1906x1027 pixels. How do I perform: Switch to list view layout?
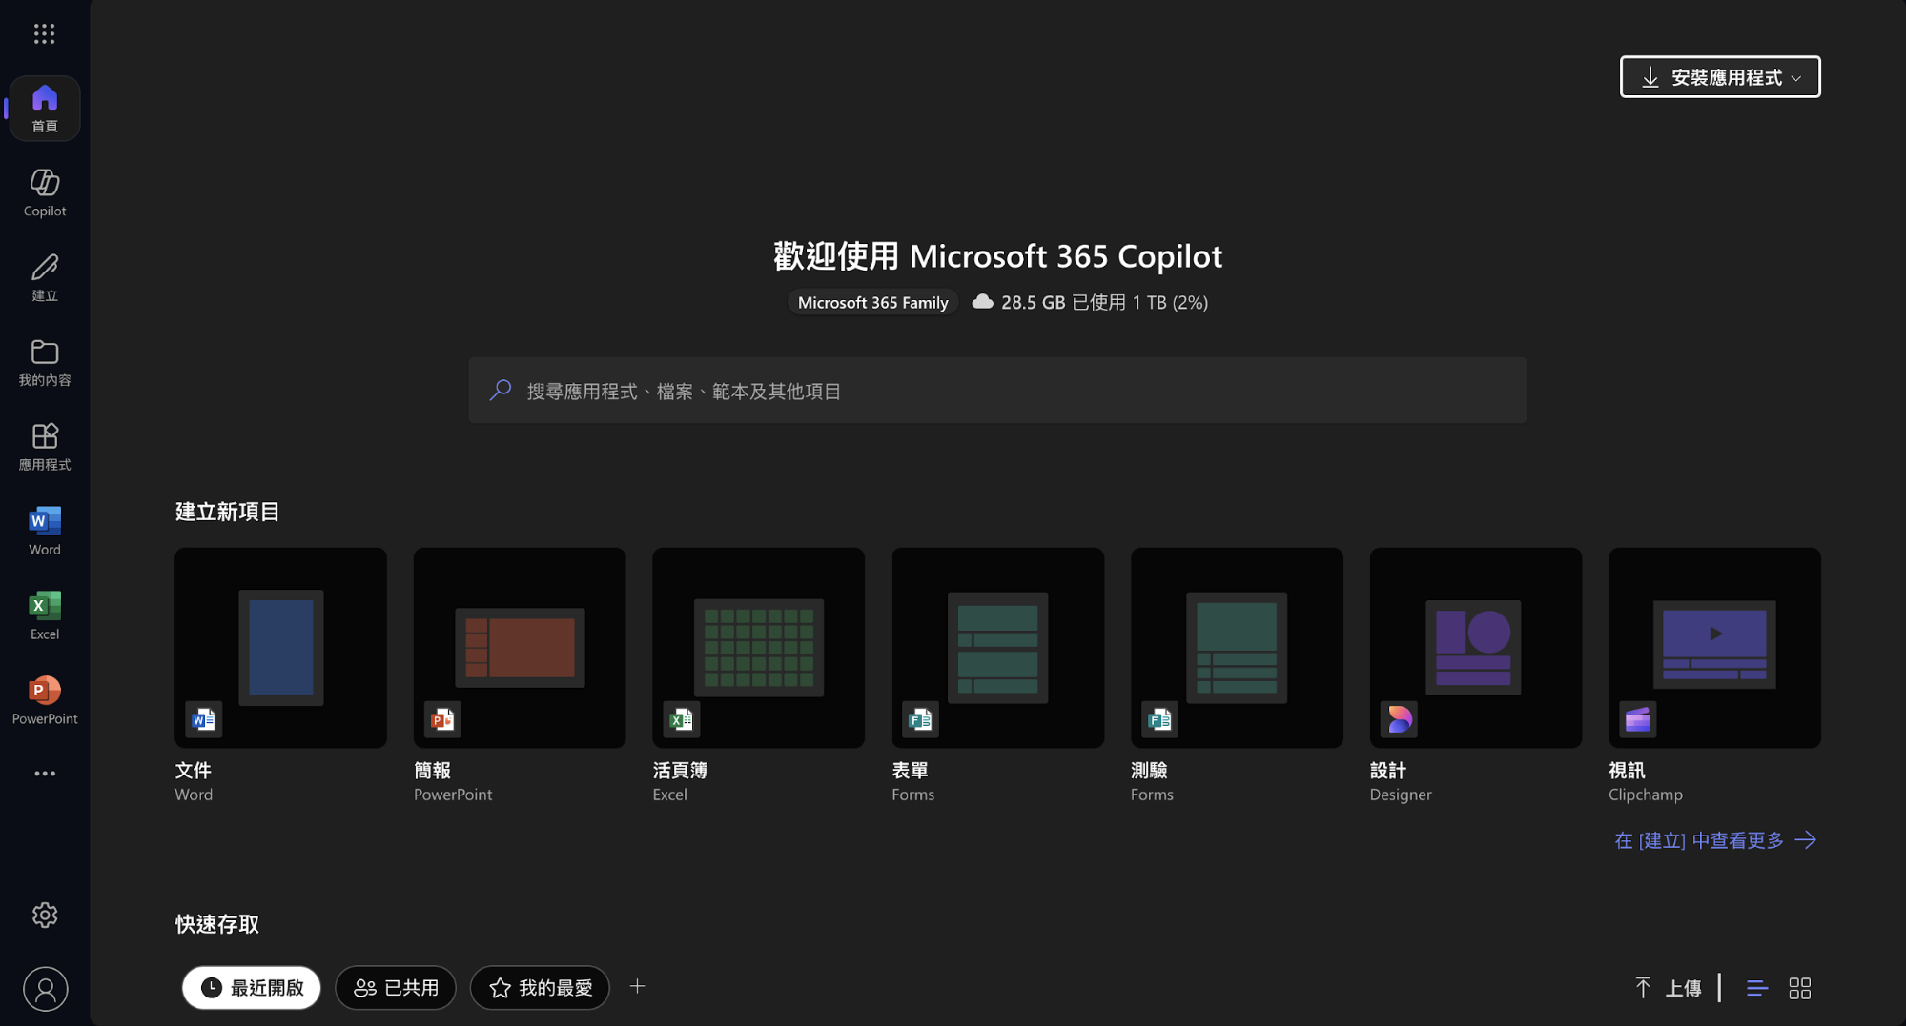[x=1756, y=989]
